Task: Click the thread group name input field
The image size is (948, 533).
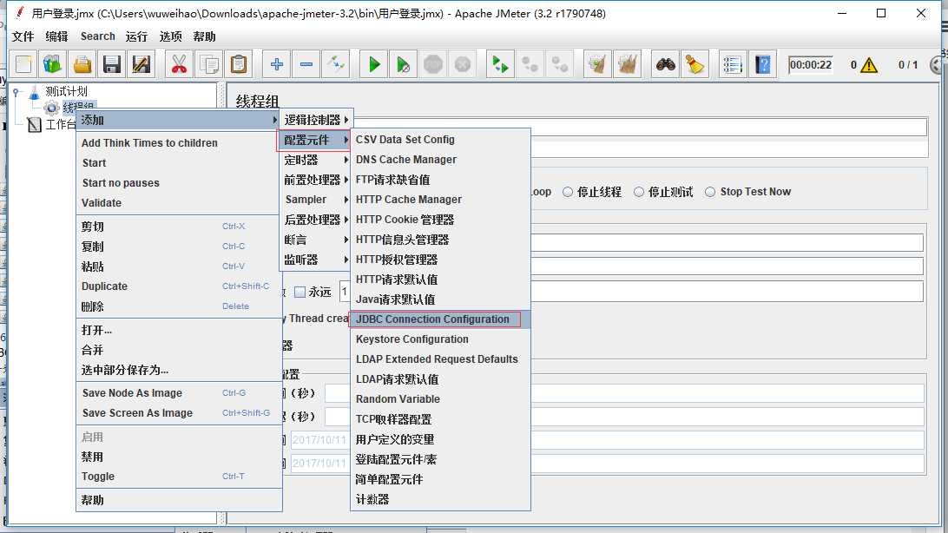Action: pyautogui.click(x=639, y=127)
